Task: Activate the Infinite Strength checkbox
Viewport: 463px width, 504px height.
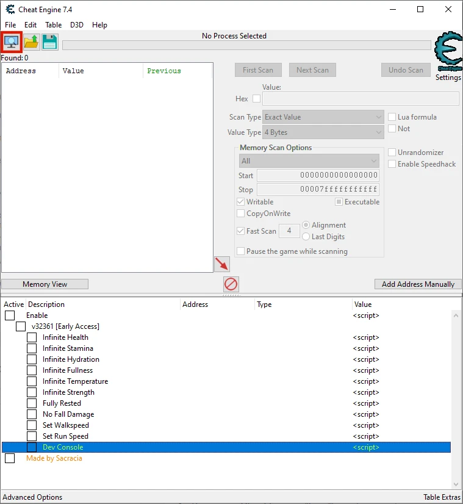Action: point(32,392)
